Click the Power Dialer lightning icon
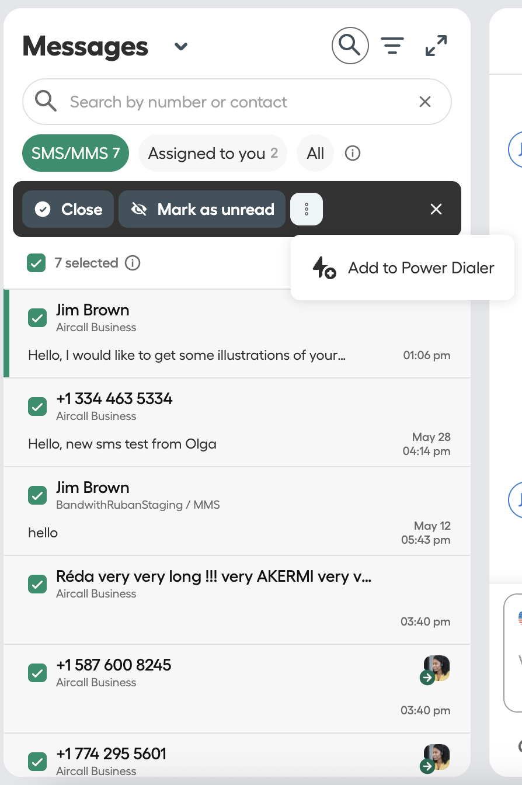The image size is (522, 785). pyautogui.click(x=324, y=268)
